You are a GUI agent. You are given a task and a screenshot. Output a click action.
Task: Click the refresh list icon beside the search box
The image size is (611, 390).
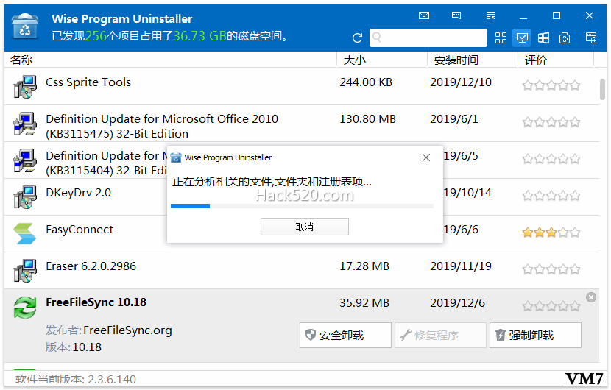click(x=357, y=38)
